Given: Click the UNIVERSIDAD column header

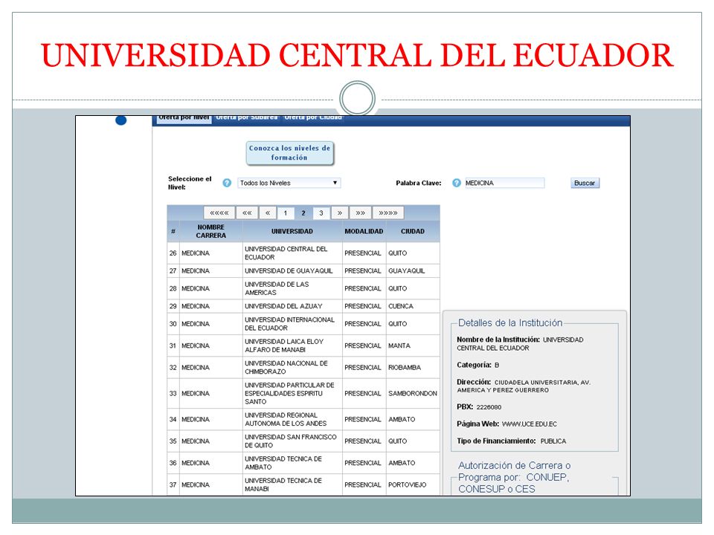Looking at the screenshot, I should point(292,231).
